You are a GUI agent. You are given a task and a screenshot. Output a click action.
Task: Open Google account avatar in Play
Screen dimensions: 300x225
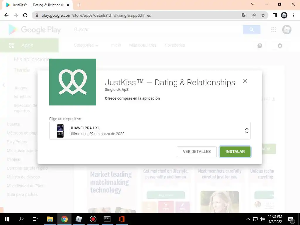point(287,30)
